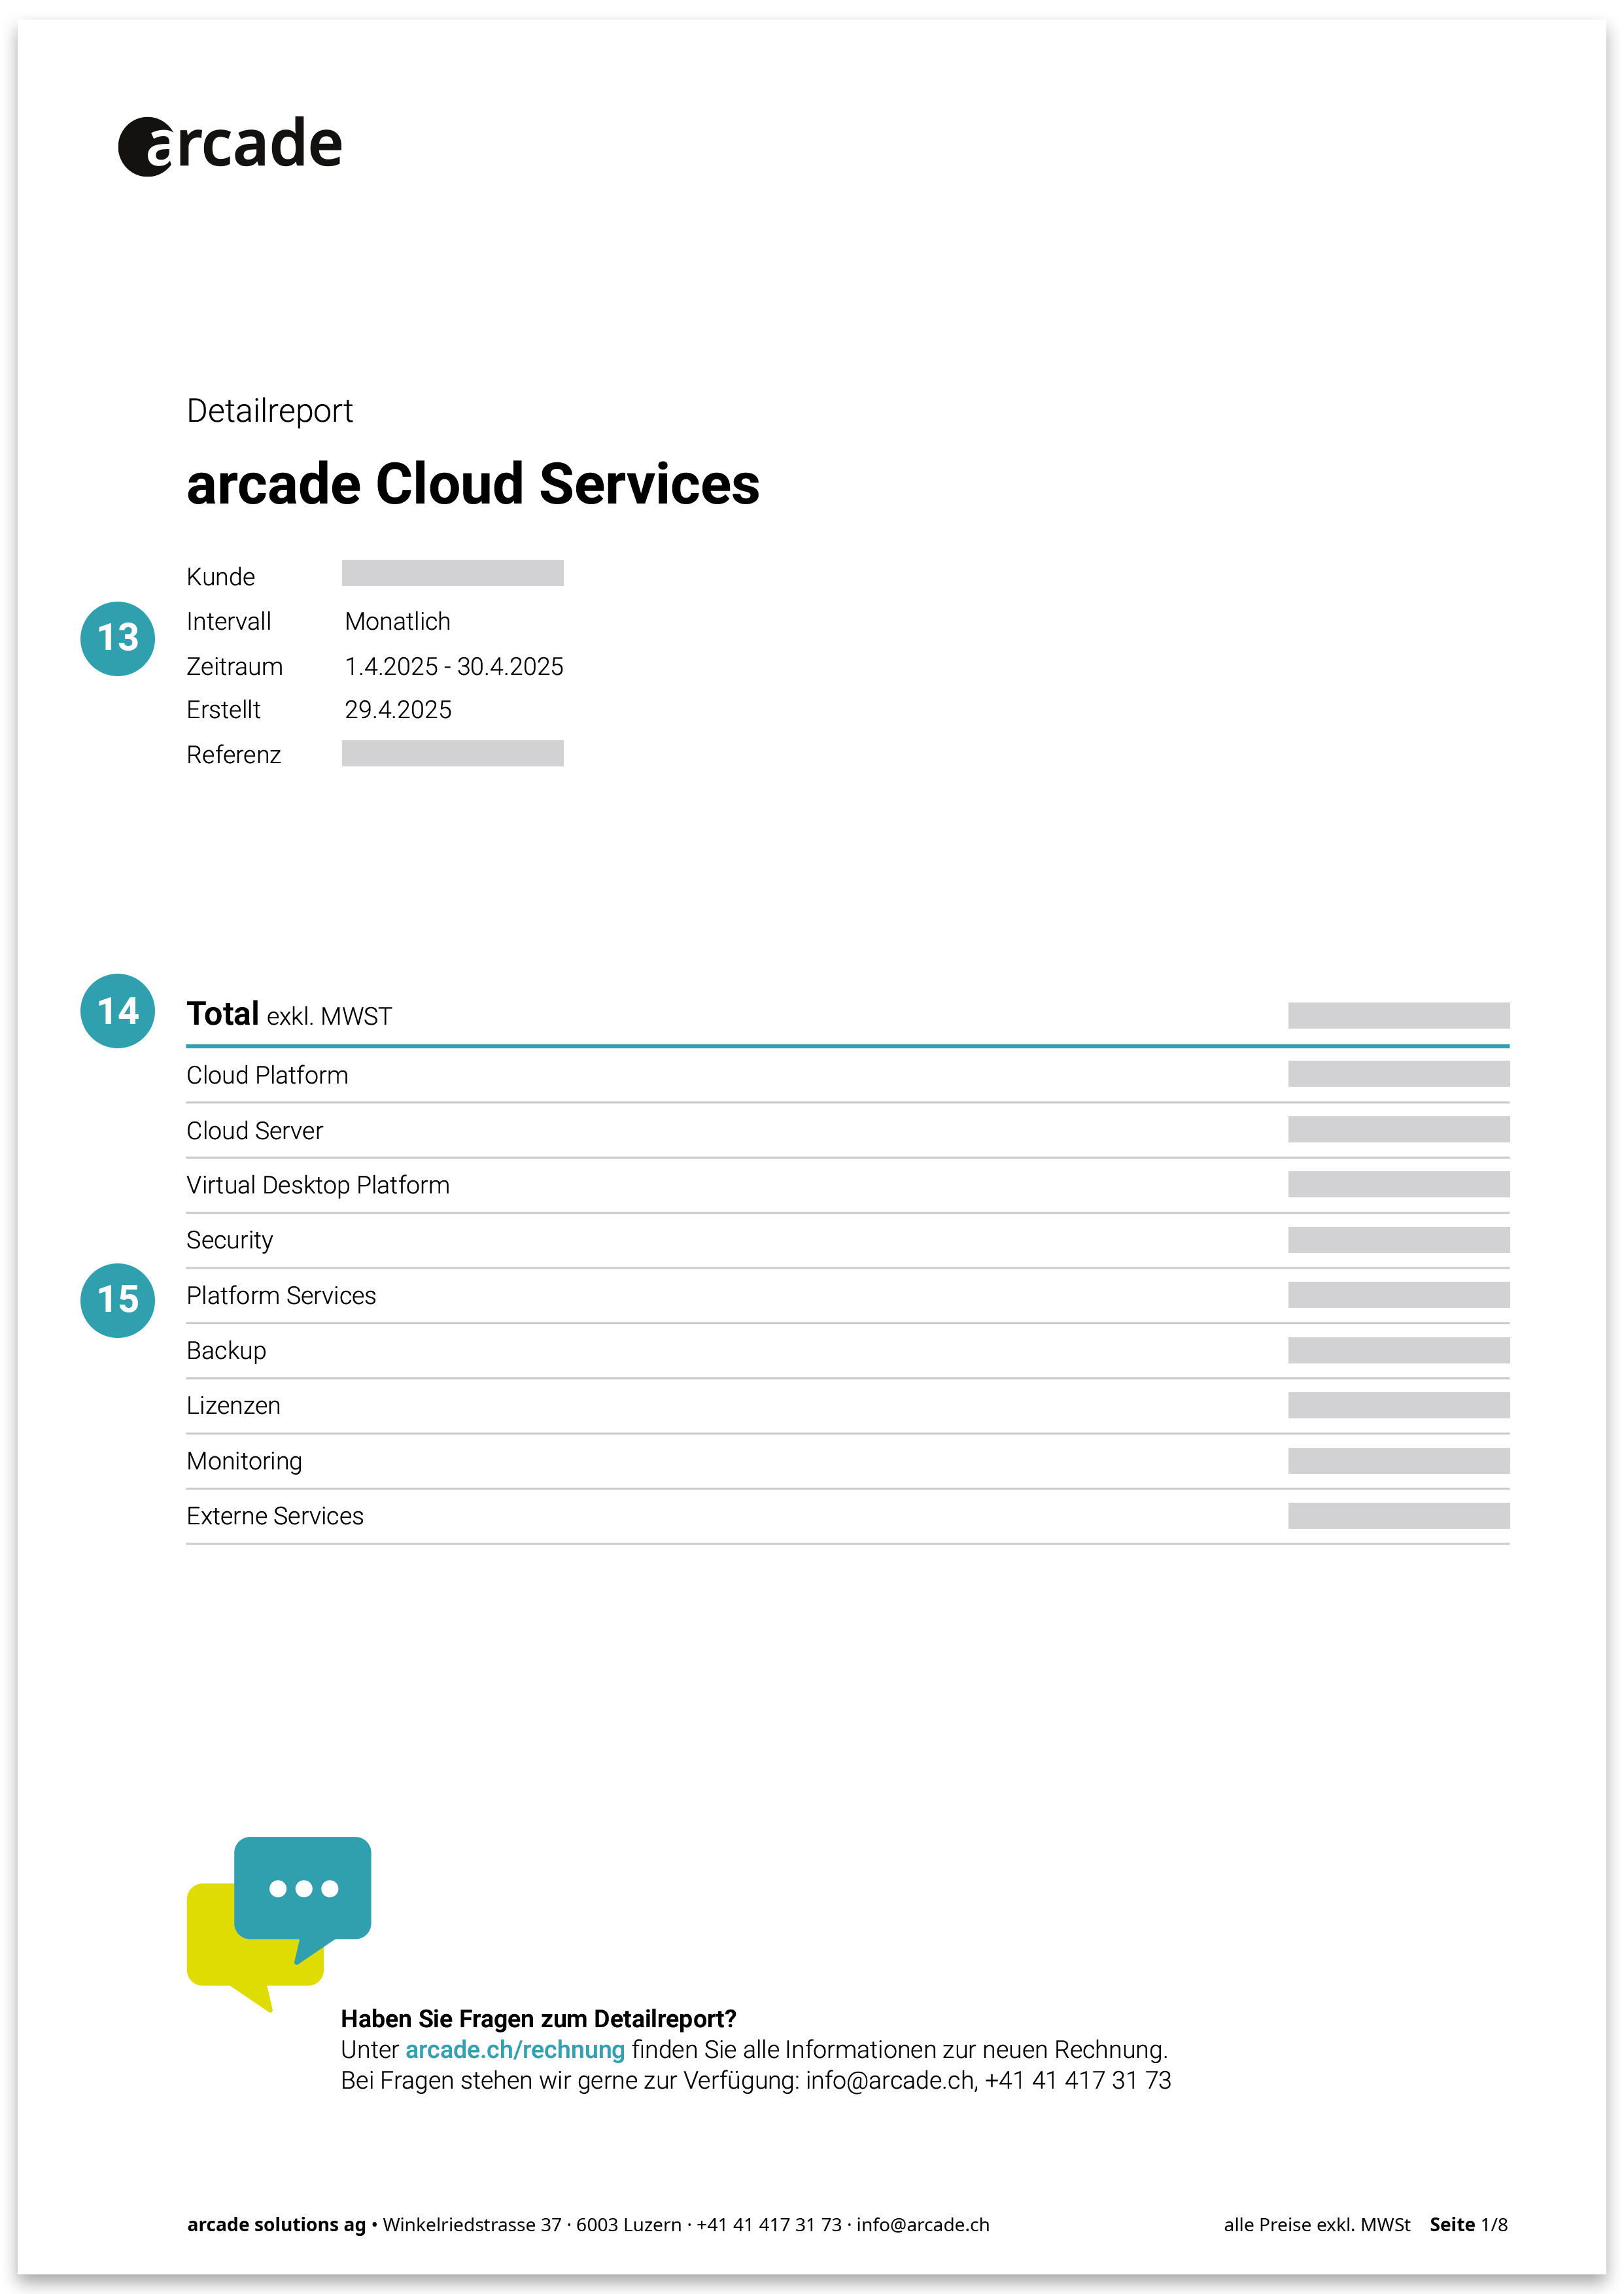
Task: Select the 1.4.2025 - 30.4.2025 period
Action: (454, 666)
